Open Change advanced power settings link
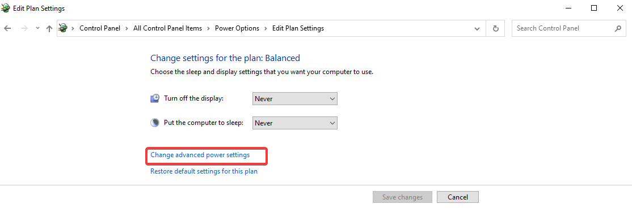The image size is (632, 221). pyautogui.click(x=200, y=155)
